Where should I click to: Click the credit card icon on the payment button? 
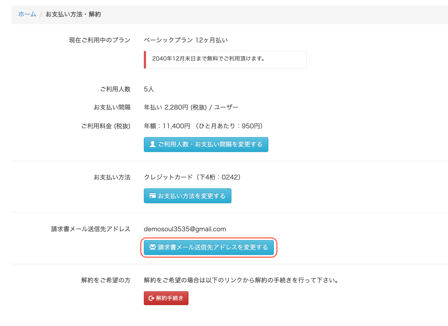152,195
